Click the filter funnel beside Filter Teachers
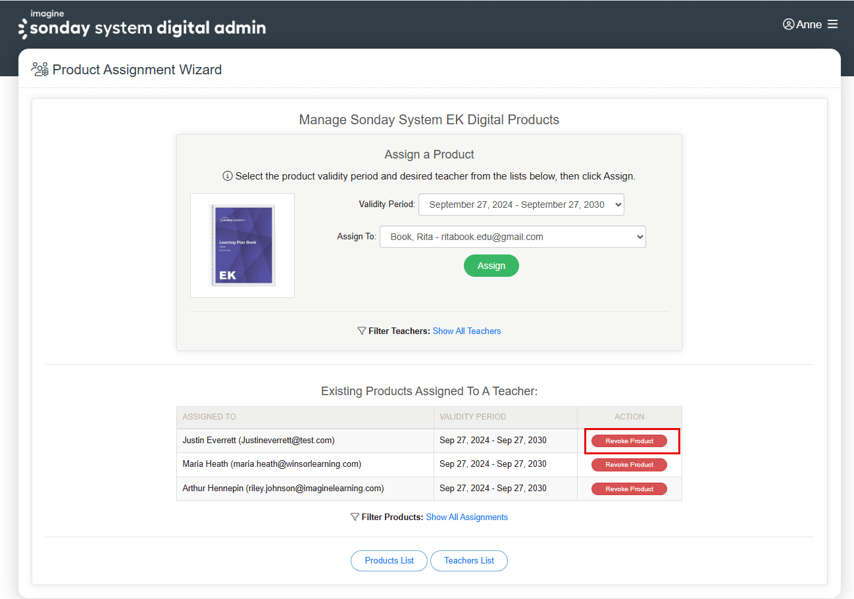This screenshot has width=854, height=599. [361, 331]
